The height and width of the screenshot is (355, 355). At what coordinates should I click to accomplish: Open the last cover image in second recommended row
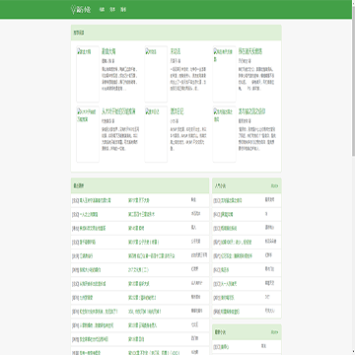tap(224, 134)
